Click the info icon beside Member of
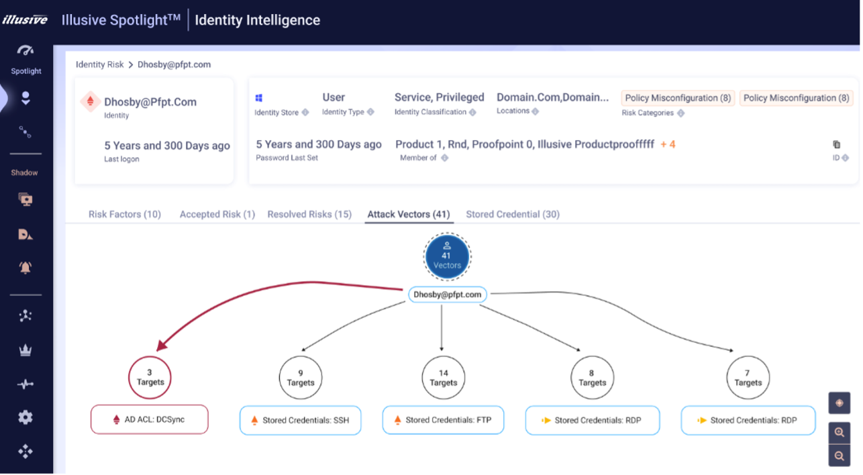 [x=444, y=158]
